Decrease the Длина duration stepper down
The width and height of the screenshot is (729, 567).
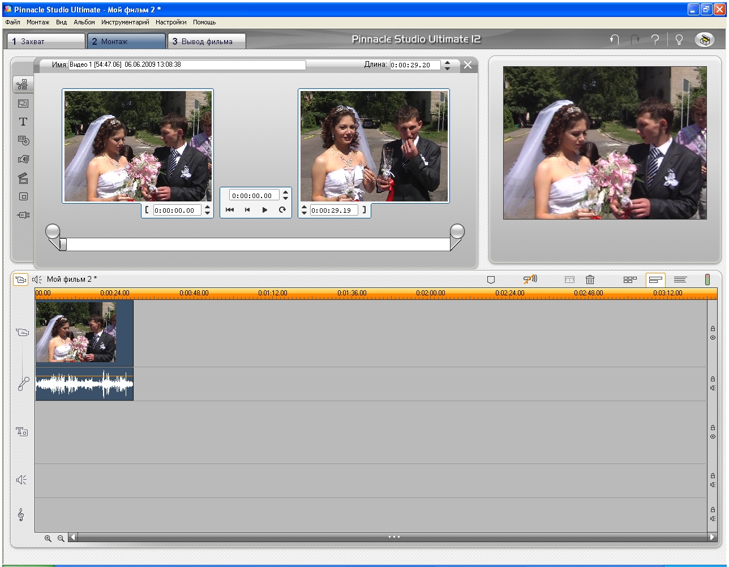point(447,68)
